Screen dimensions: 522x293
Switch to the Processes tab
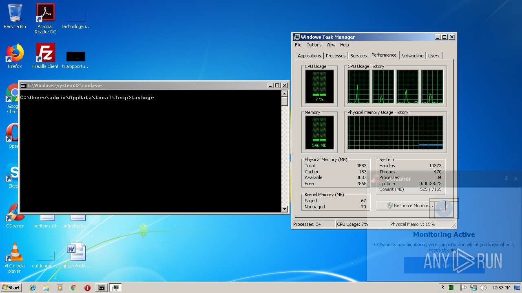point(336,56)
